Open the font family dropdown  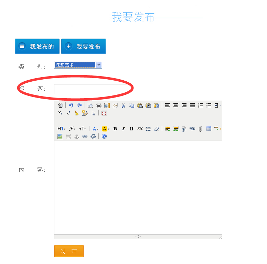[x=72, y=129]
